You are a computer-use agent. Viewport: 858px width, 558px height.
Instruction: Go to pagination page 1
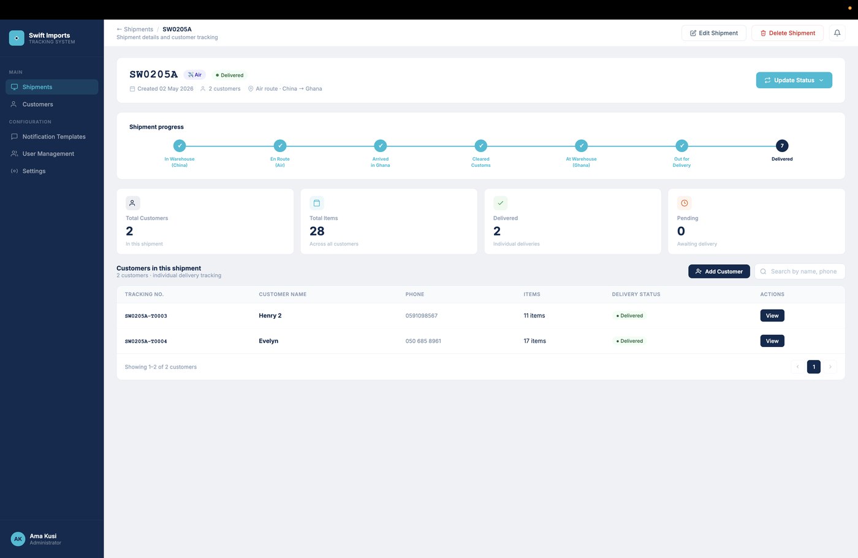coord(814,367)
